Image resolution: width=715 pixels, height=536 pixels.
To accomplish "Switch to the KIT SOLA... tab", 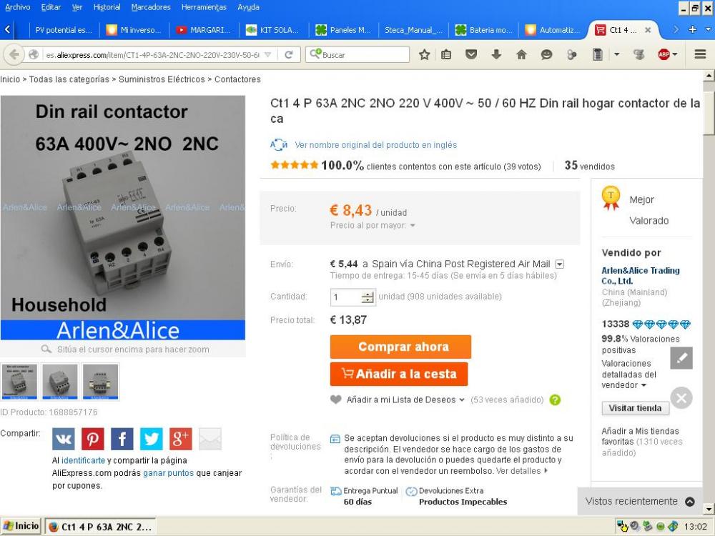I will [273, 30].
